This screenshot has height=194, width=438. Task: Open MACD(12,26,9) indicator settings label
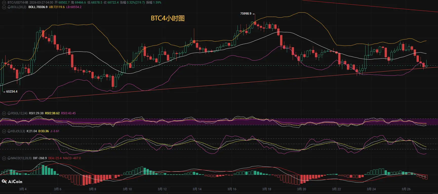click(x=21, y=158)
